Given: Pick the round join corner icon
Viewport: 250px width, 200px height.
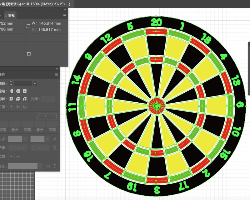Looking at the screenshot, I should pyautogui.click(x=18, y=99).
